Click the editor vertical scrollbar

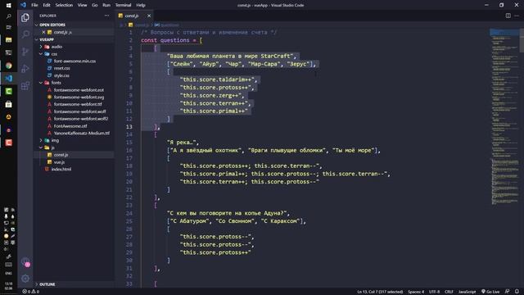[522, 40]
